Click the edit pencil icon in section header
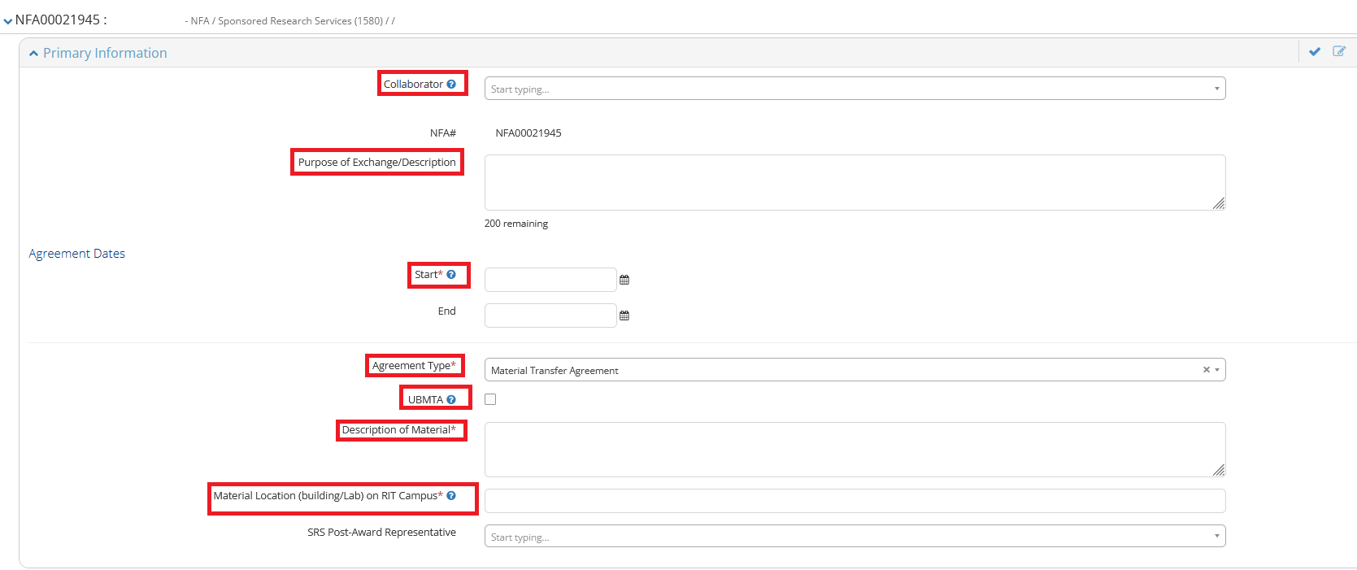The height and width of the screenshot is (570, 1357). [1338, 52]
